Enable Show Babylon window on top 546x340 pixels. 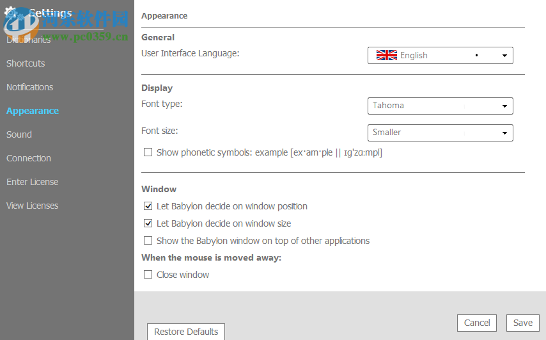(x=148, y=241)
